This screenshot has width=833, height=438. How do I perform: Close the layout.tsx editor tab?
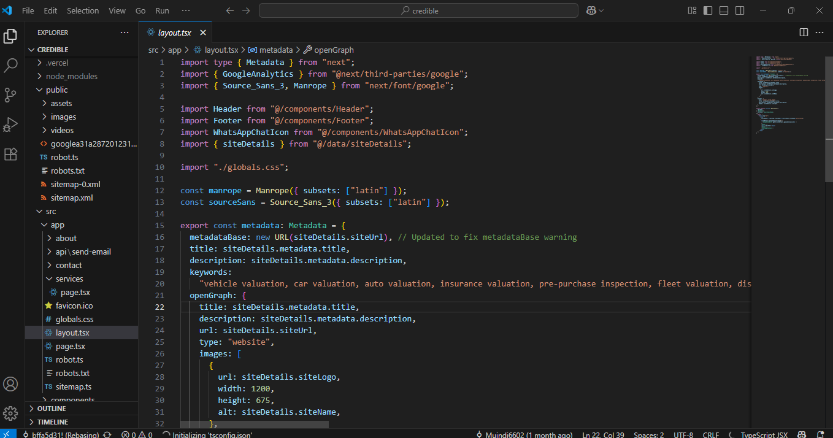point(203,33)
